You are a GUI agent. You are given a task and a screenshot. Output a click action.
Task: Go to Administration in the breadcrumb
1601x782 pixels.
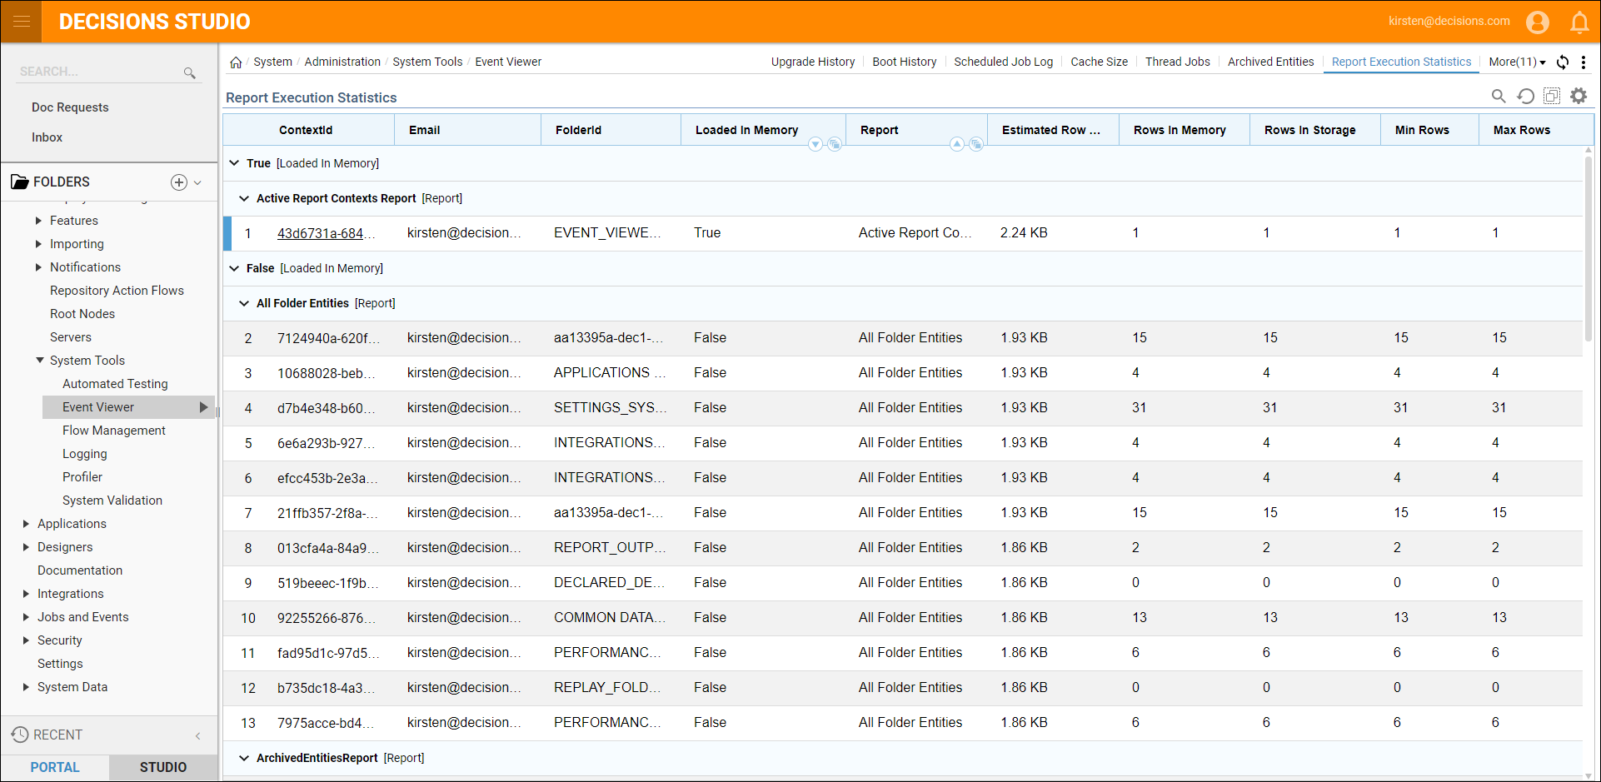[x=342, y=62]
